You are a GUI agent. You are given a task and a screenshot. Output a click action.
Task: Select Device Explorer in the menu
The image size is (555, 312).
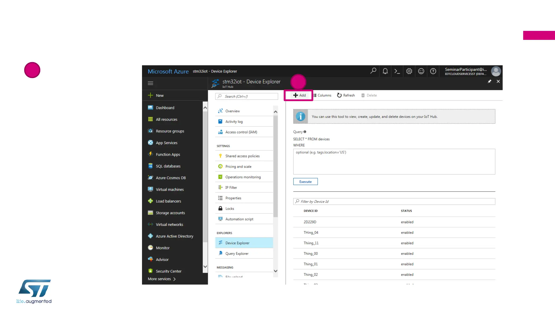pyautogui.click(x=244, y=243)
